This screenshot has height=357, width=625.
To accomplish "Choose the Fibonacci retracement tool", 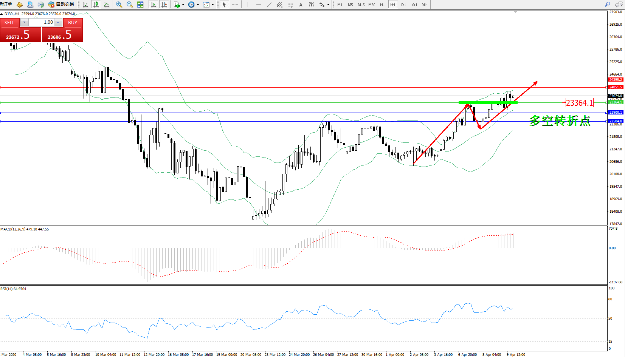I will tap(290, 5).
